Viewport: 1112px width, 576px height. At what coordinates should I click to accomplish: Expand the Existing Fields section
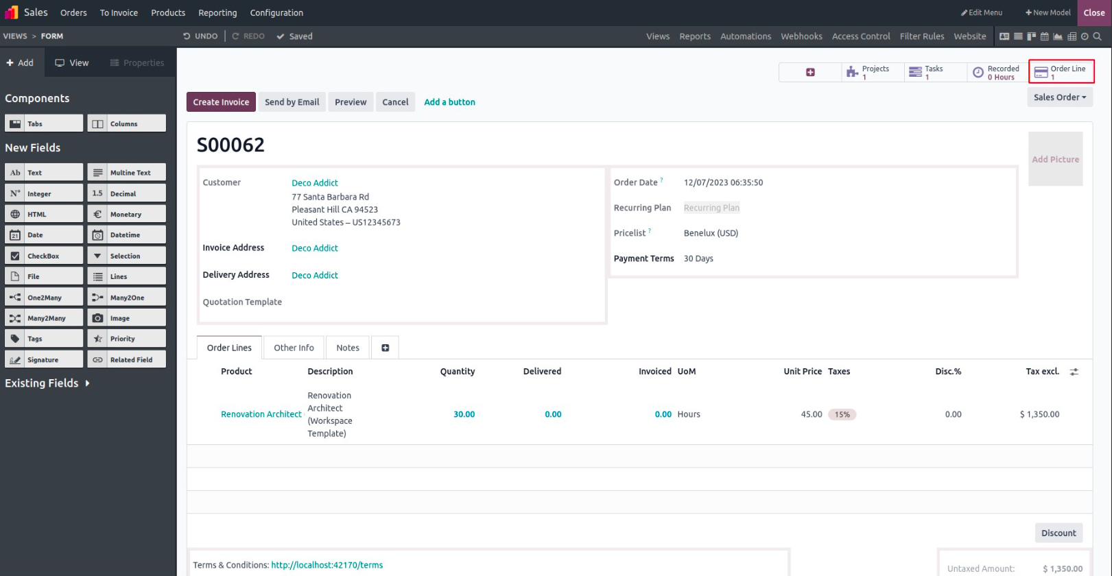click(47, 383)
